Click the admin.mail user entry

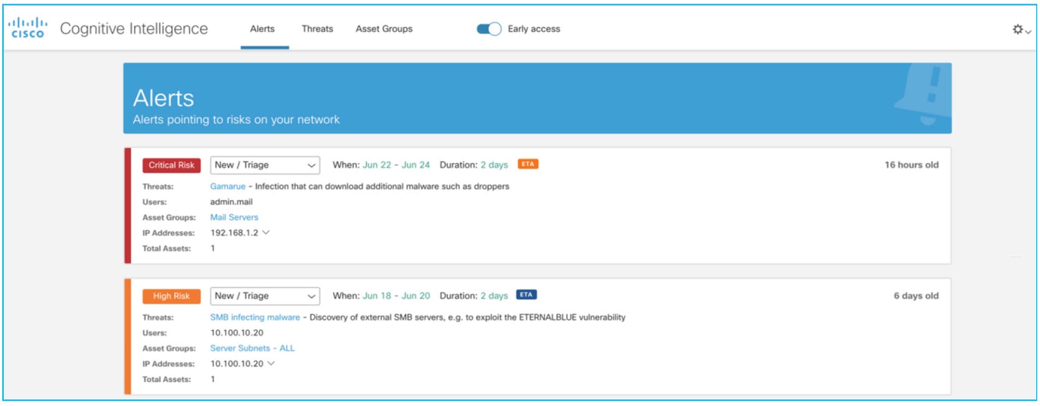[x=231, y=202]
